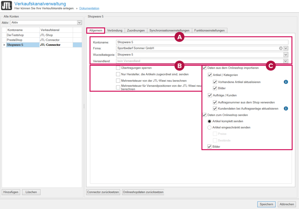This screenshot has height=209, width=299.
Task: Open the Wurzelkategorie dropdown
Action: (x=286, y=55)
